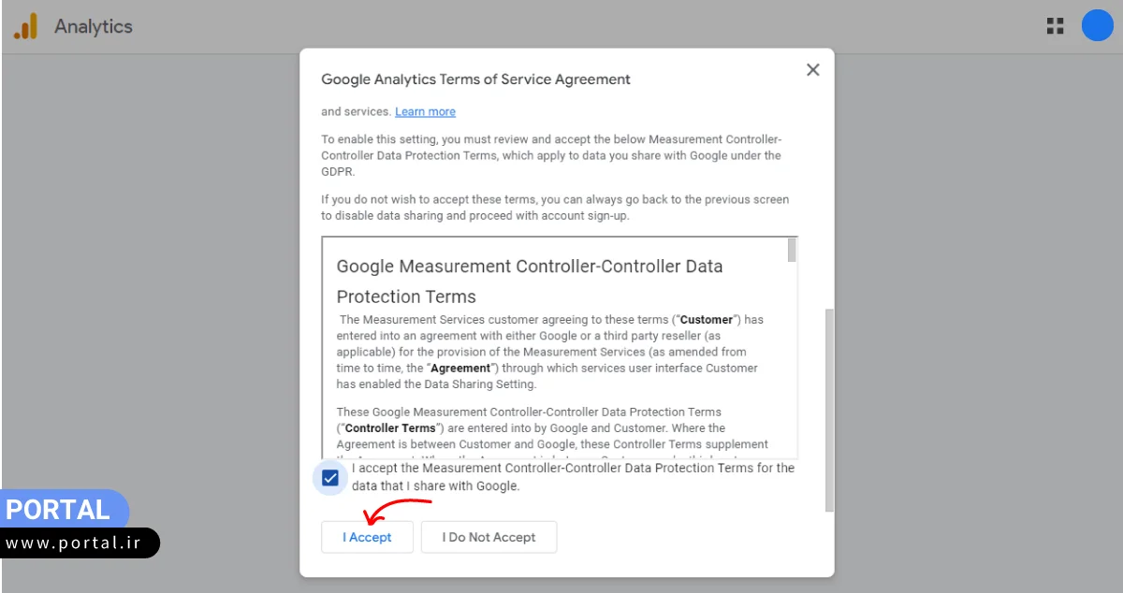Click the bold "Customer" term
The height and width of the screenshot is (593, 1123).
pos(707,320)
